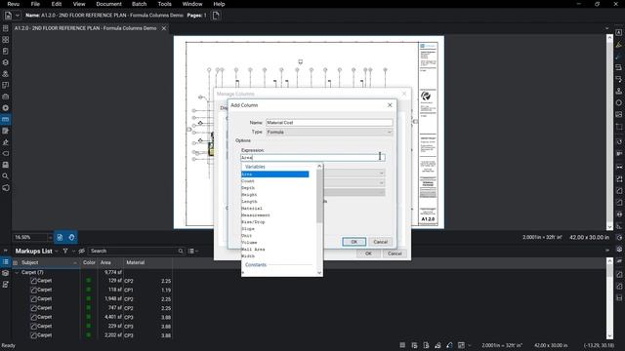The image size is (625, 351).
Task: Click green color swatch of the 4,401 sf row
Action: 89,317
